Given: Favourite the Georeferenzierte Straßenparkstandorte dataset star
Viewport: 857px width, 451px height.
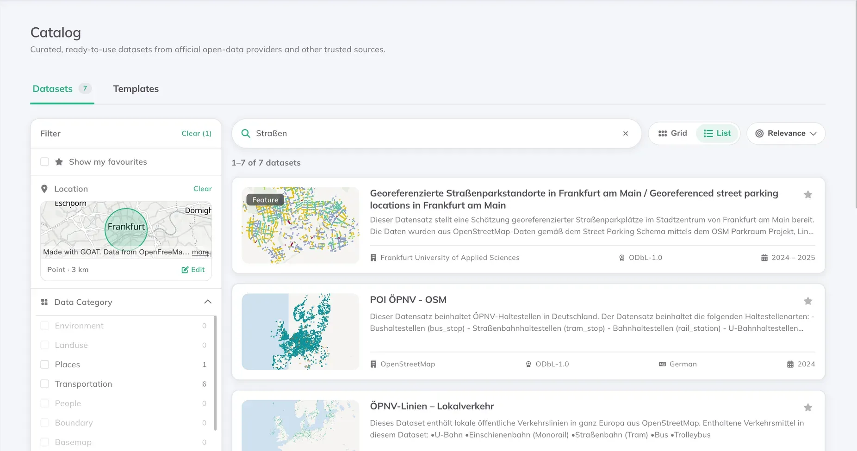Looking at the screenshot, I should tap(808, 195).
